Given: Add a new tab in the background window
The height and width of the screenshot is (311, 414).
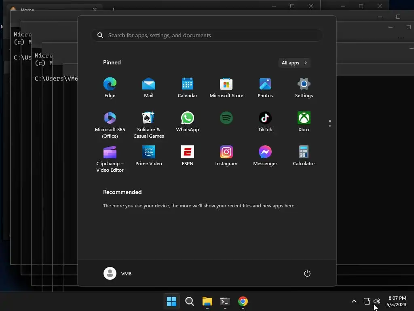Looking at the screenshot, I should click(113, 10).
